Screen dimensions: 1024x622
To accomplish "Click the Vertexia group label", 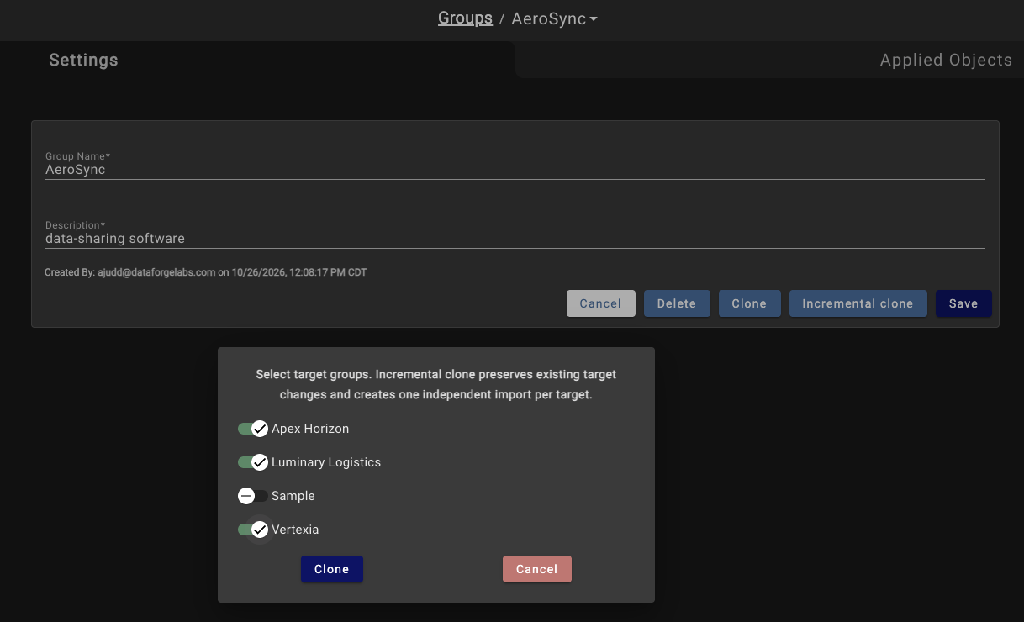I will pyautogui.click(x=295, y=530).
